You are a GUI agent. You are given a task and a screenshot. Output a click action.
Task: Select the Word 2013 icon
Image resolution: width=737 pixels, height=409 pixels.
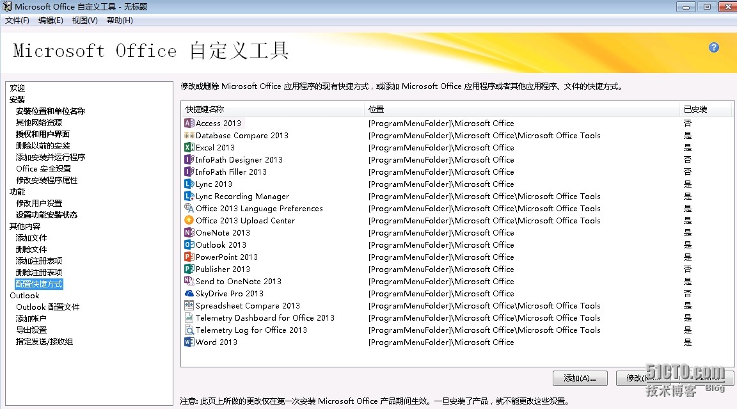pyautogui.click(x=189, y=342)
